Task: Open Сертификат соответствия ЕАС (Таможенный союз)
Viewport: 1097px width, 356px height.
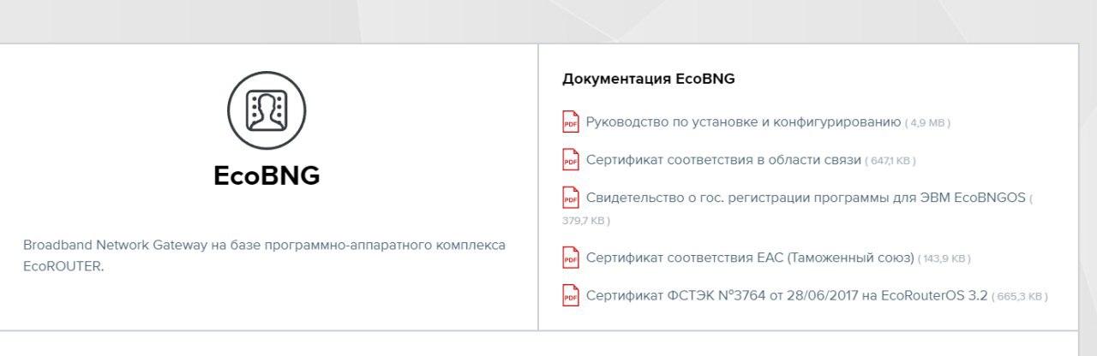Action: (751, 257)
